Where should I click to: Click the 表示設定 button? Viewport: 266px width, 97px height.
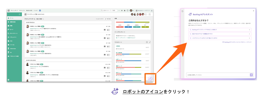(108, 19)
